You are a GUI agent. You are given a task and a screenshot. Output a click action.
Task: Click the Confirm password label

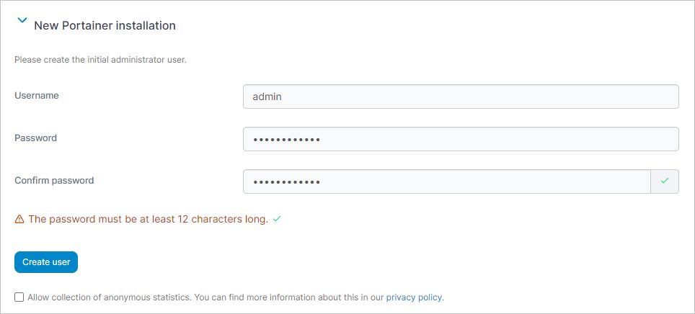click(54, 181)
